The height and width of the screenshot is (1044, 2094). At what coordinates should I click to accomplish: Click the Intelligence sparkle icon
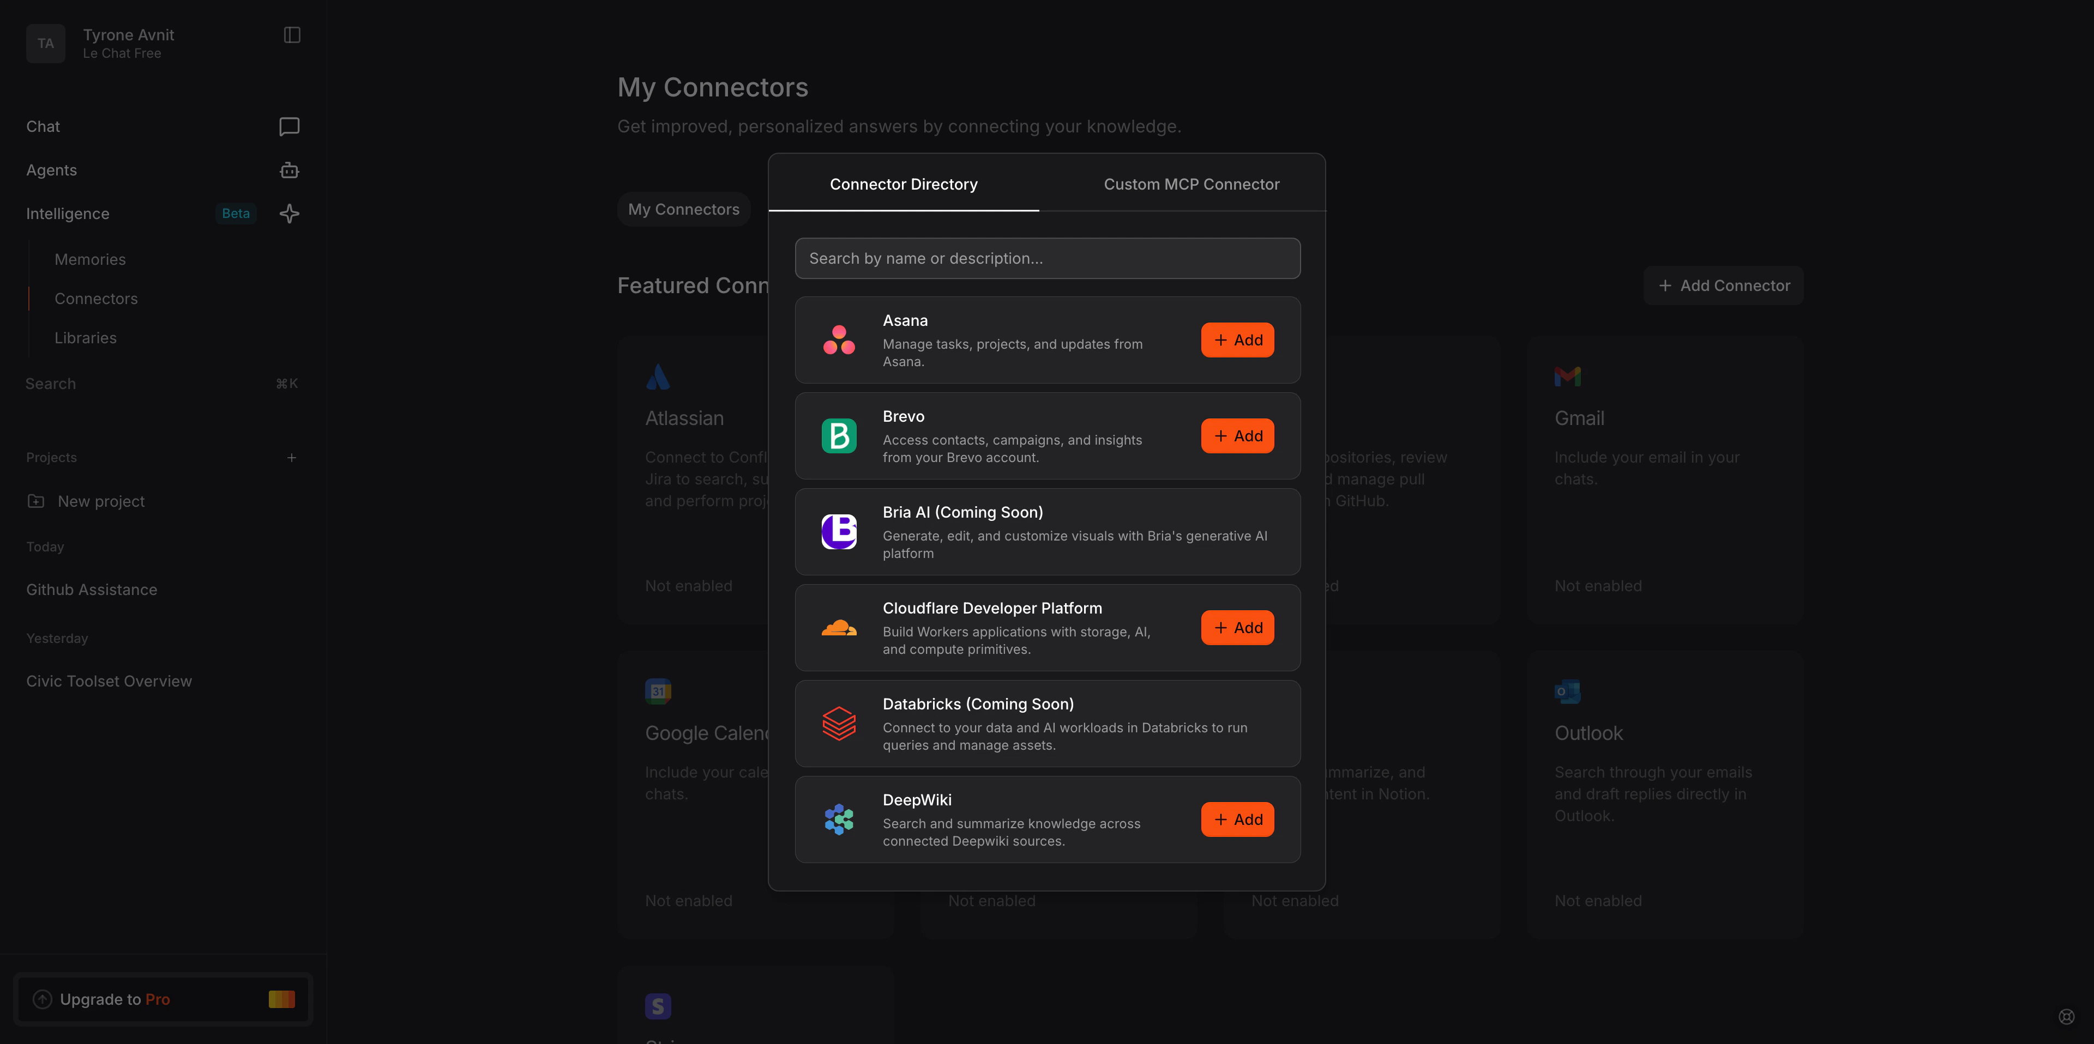point(290,213)
